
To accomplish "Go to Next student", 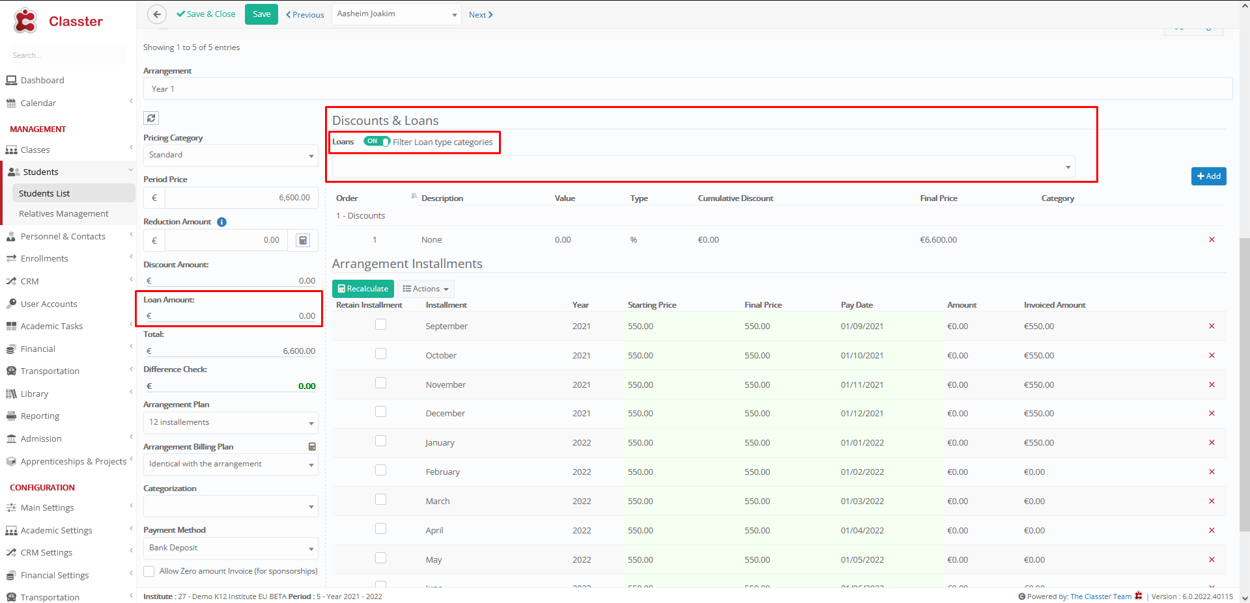I will point(481,14).
